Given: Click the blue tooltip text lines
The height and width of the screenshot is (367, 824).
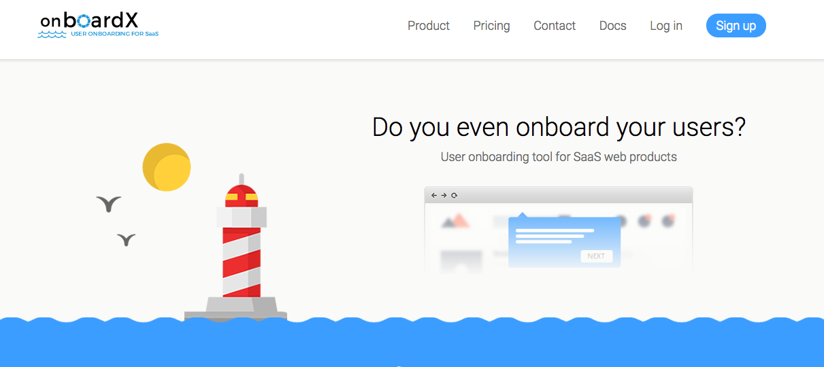Looking at the screenshot, I should [554, 236].
